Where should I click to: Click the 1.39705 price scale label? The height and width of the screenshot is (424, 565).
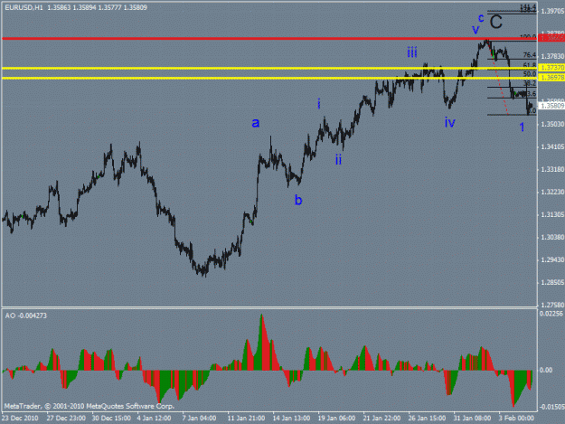pos(552,12)
